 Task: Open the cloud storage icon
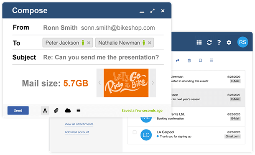click(68, 110)
